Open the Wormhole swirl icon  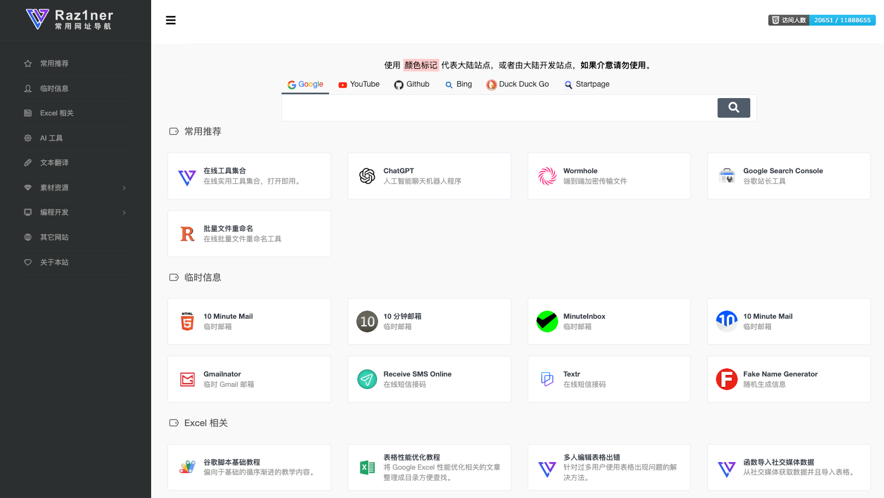(x=547, y=176)
